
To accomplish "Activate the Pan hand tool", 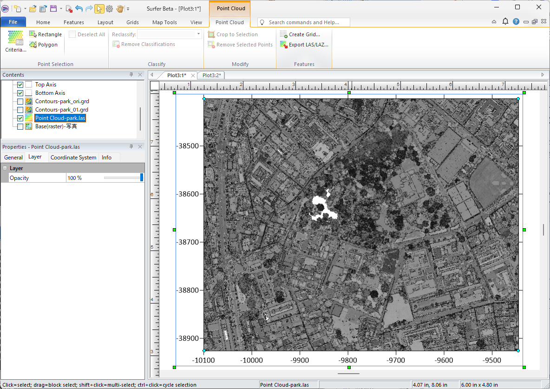I will (119, 8).
